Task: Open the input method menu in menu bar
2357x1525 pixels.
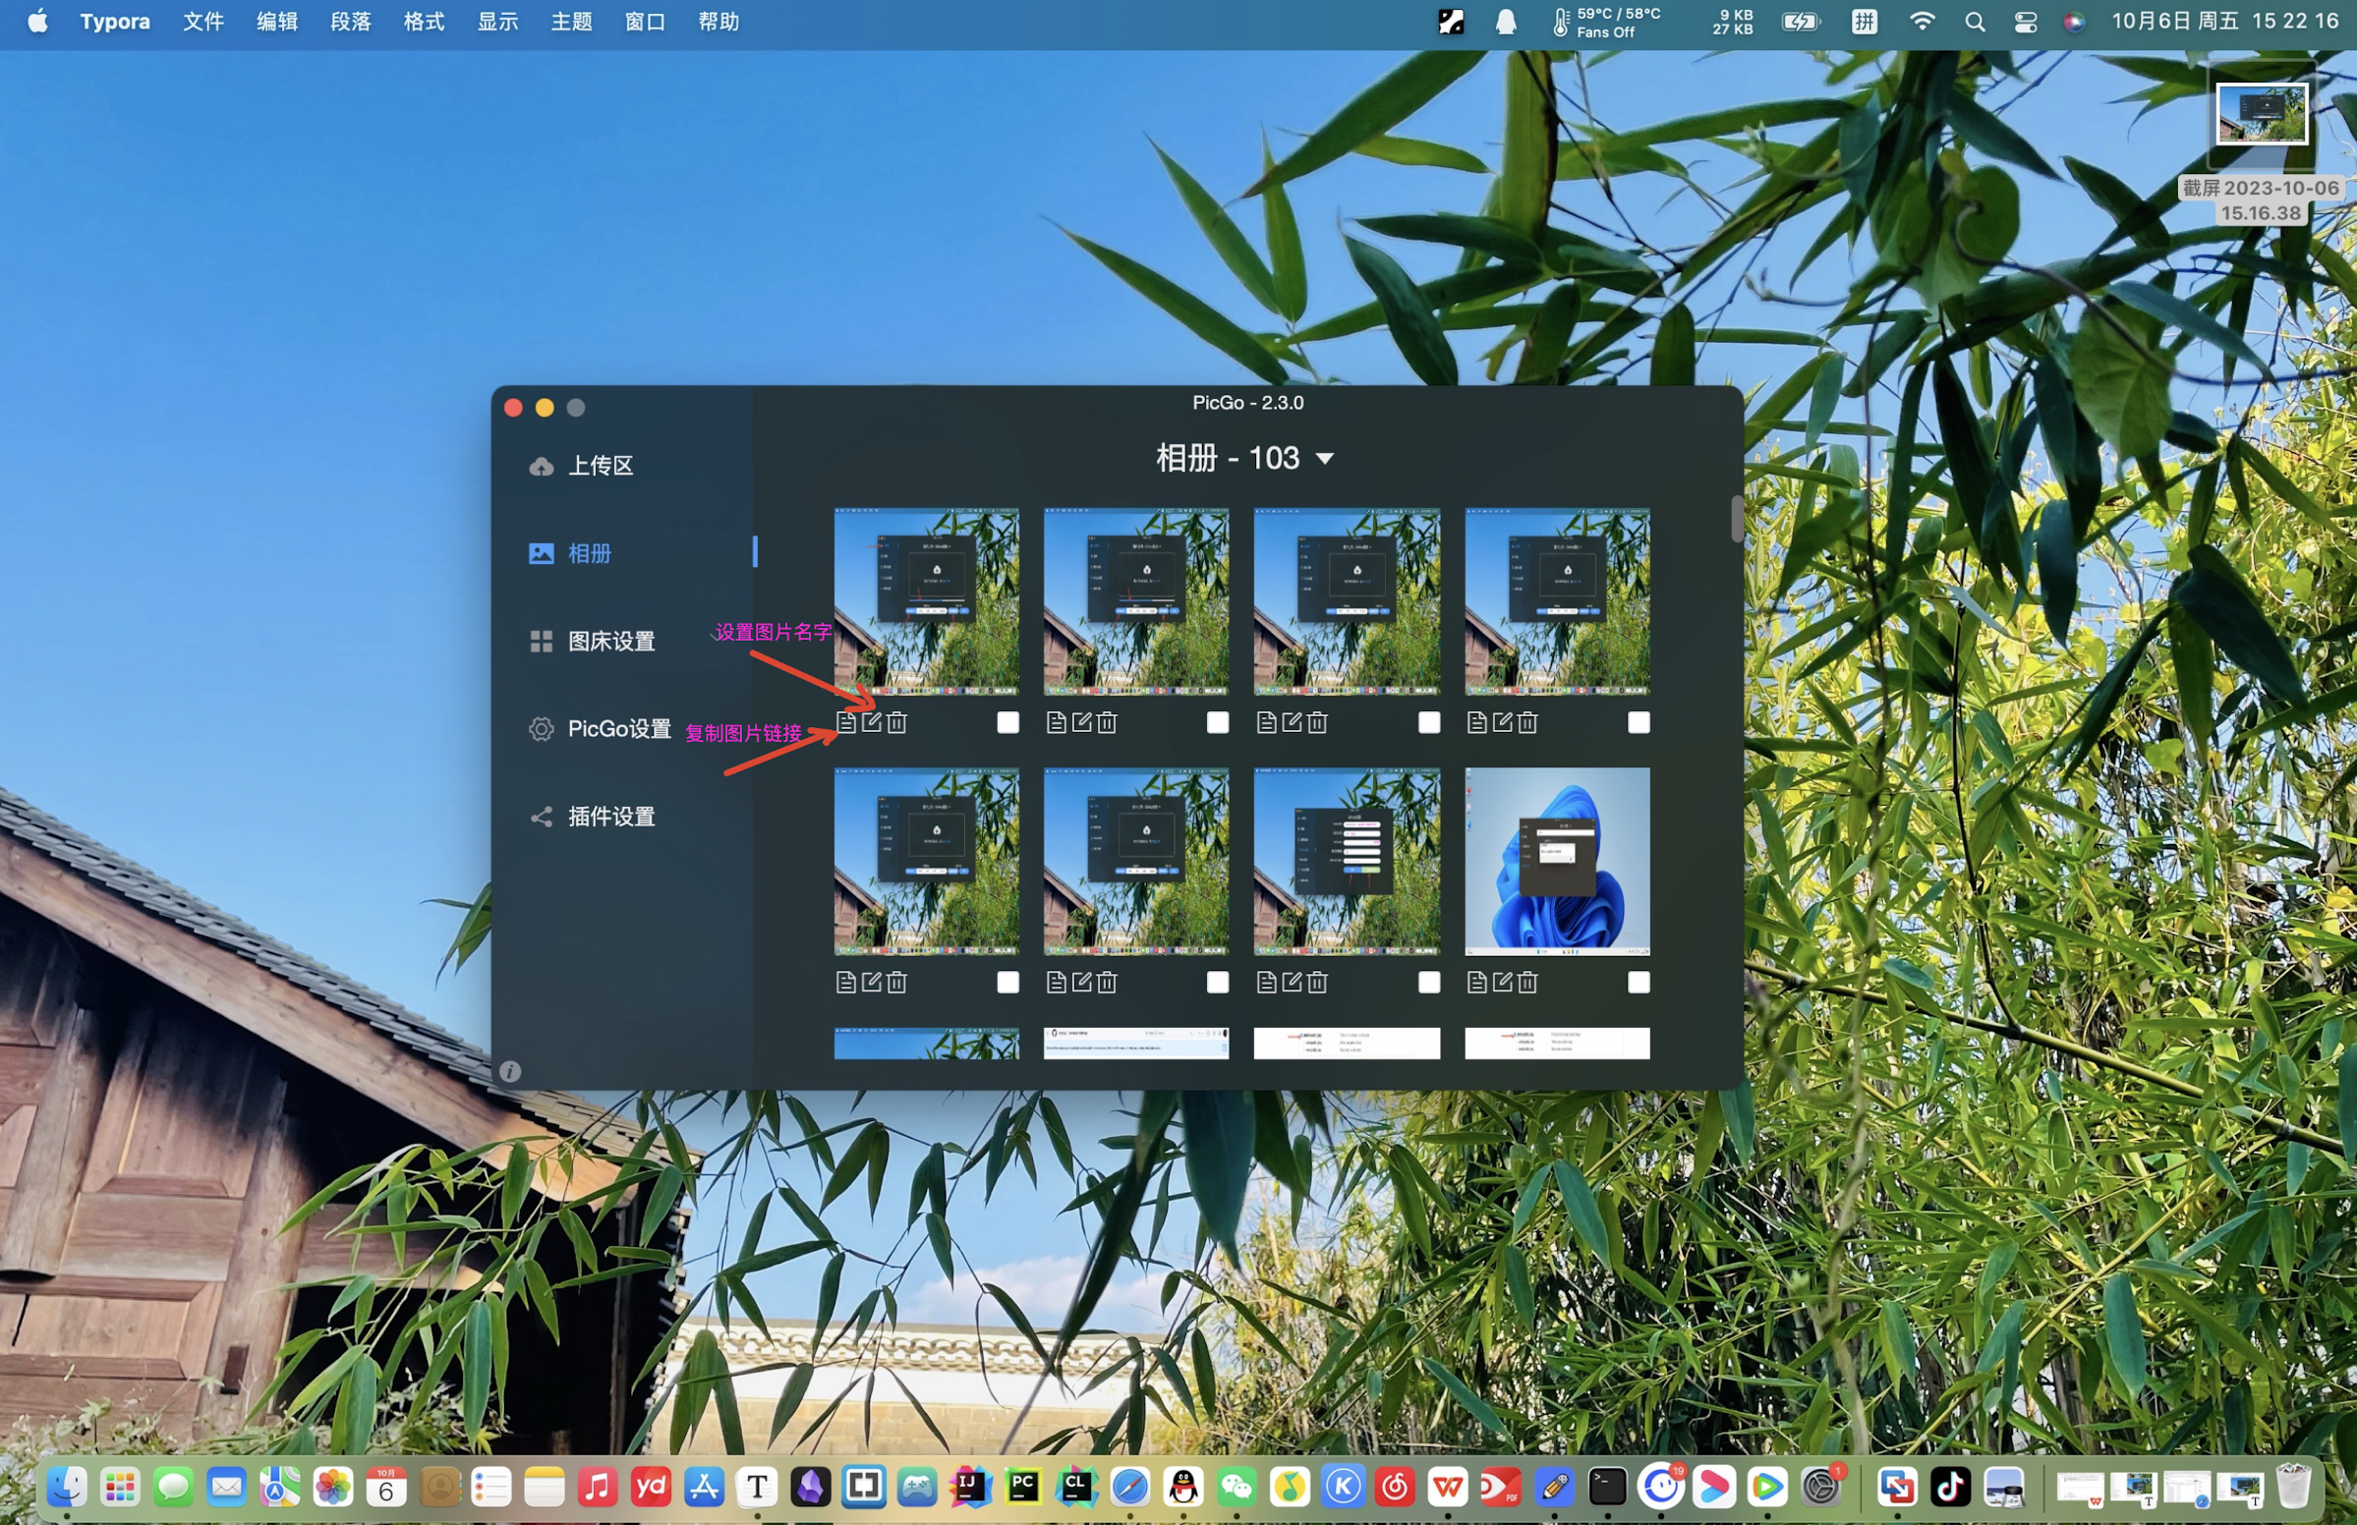Action: pos(1865,22)
